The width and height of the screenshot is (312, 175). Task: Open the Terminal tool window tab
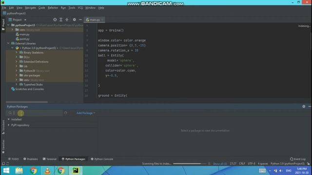tap(50, 159)
